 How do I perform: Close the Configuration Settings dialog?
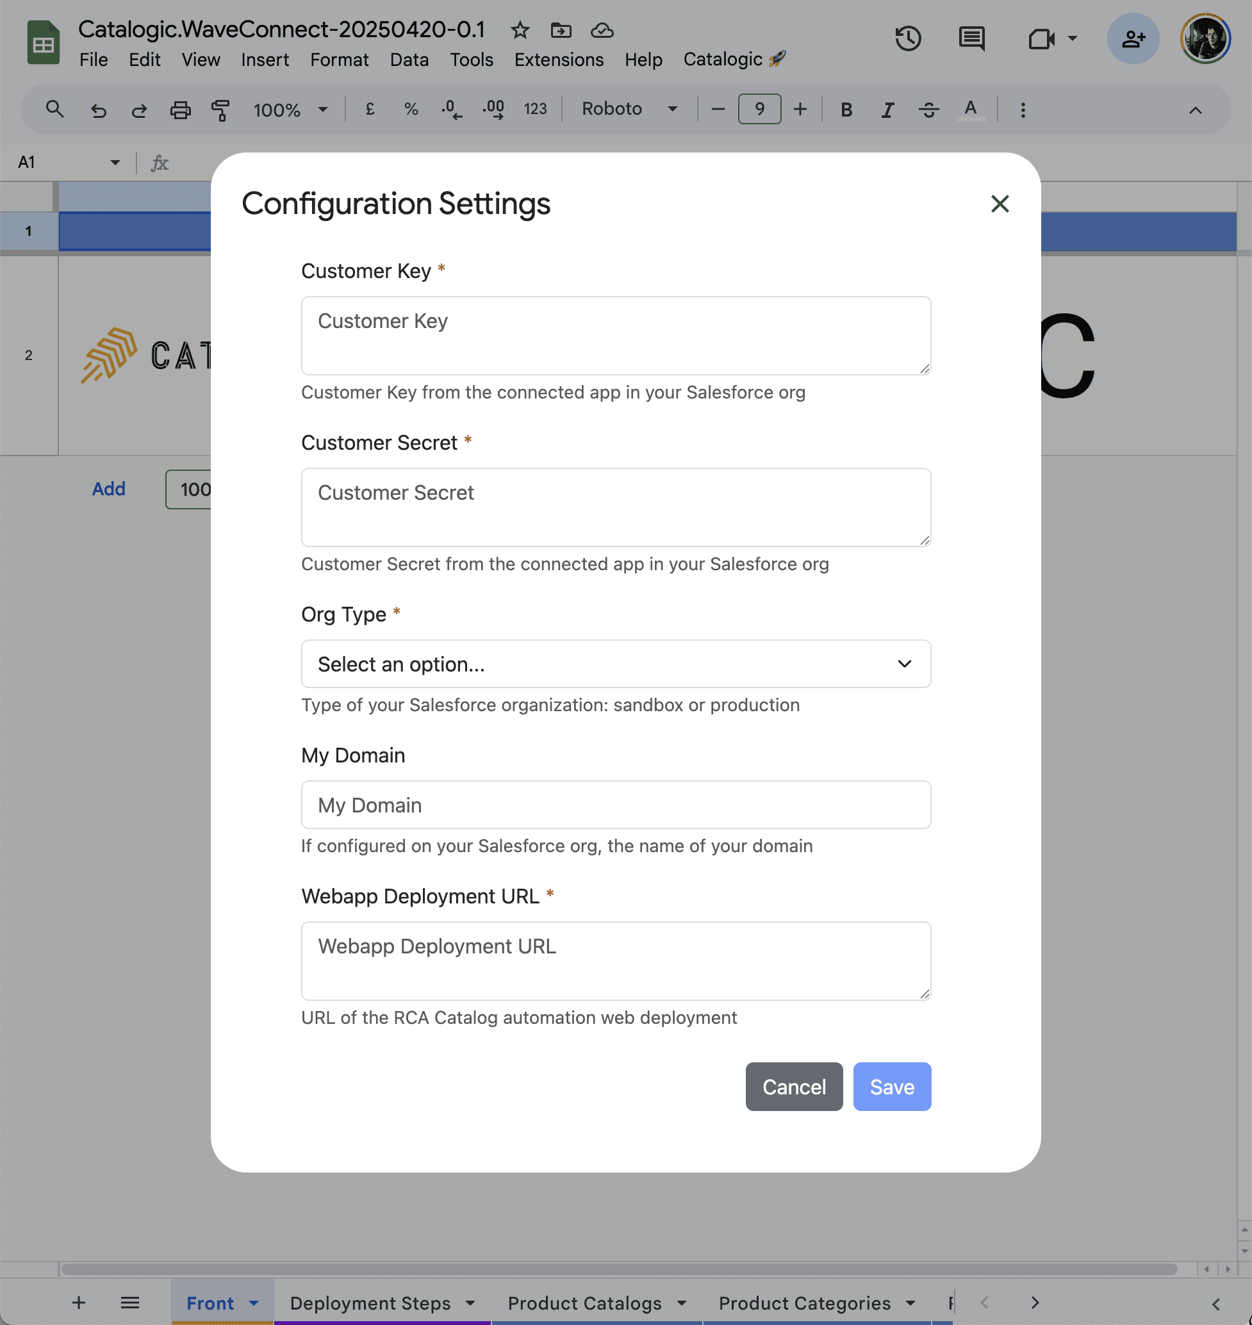point(999,204)
